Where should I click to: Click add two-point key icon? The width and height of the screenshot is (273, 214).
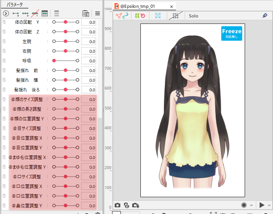coord(16,13)
